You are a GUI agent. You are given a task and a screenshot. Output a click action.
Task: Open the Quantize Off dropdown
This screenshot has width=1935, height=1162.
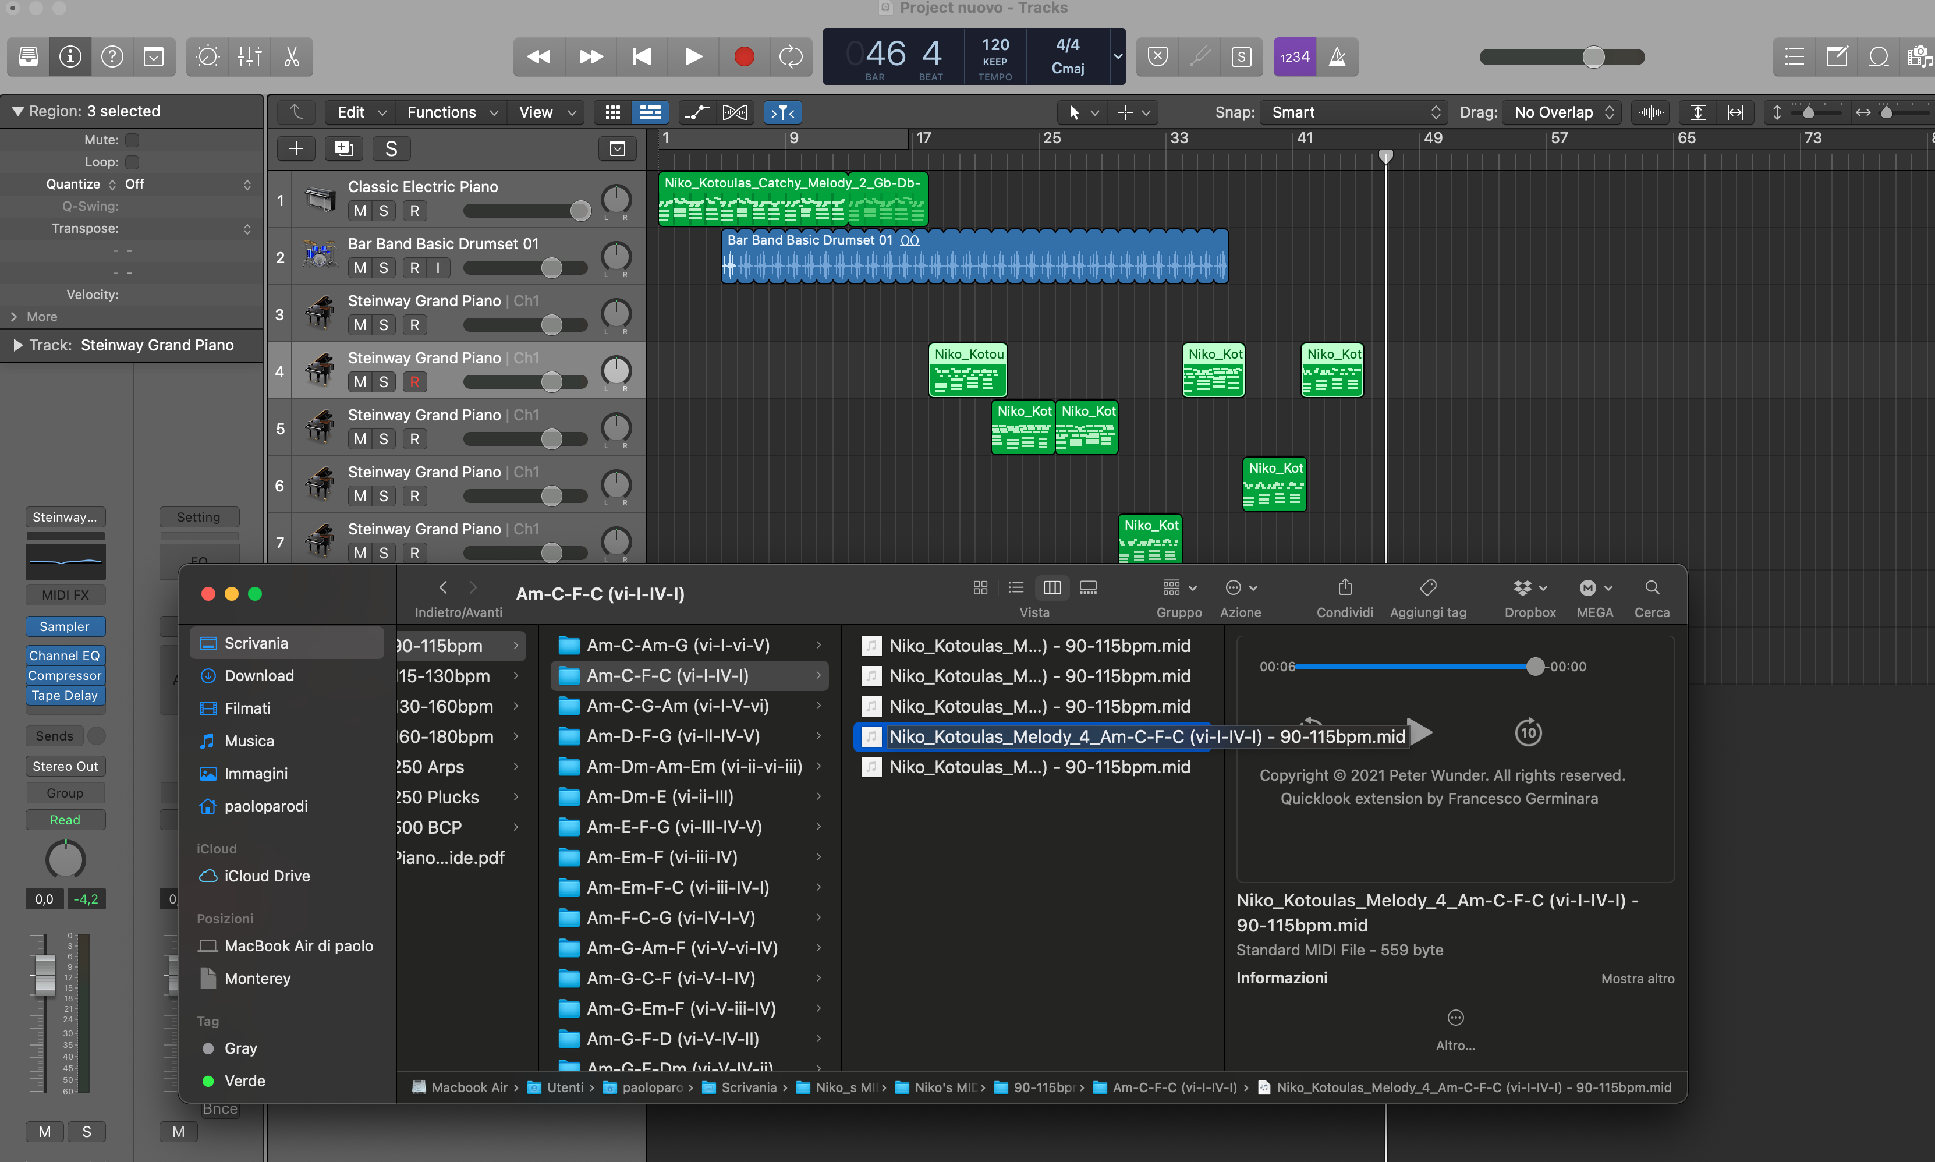click(188, 185)
